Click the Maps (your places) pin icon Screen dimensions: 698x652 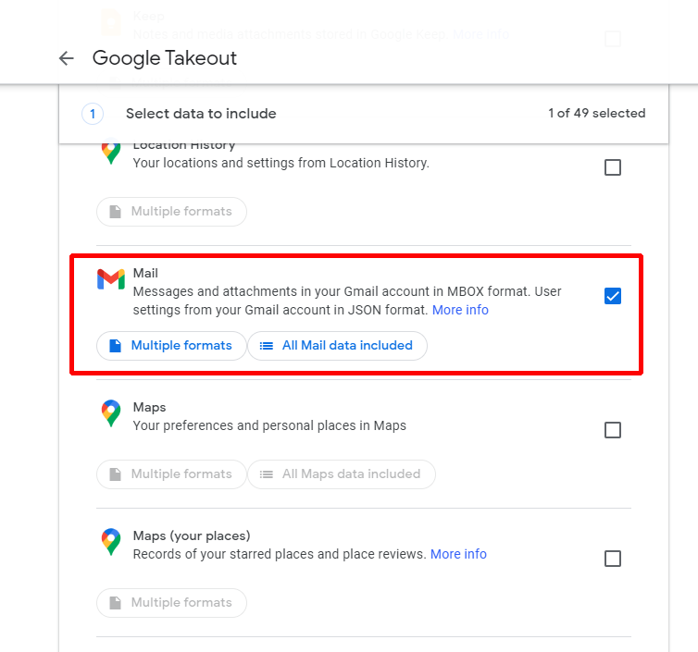(111, 542)
